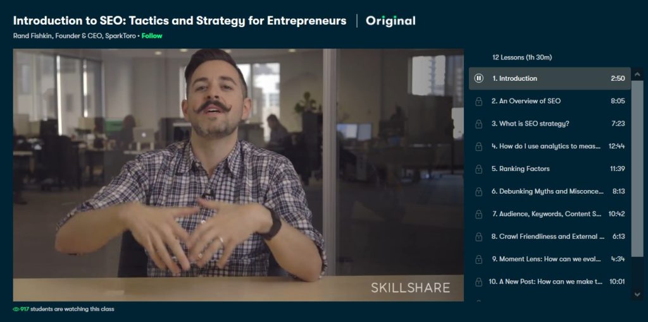The width and height of the screenshot is (648, 322).
Task: Pause the Introduction lesson via its icon
Action: (x=478, y=78)
